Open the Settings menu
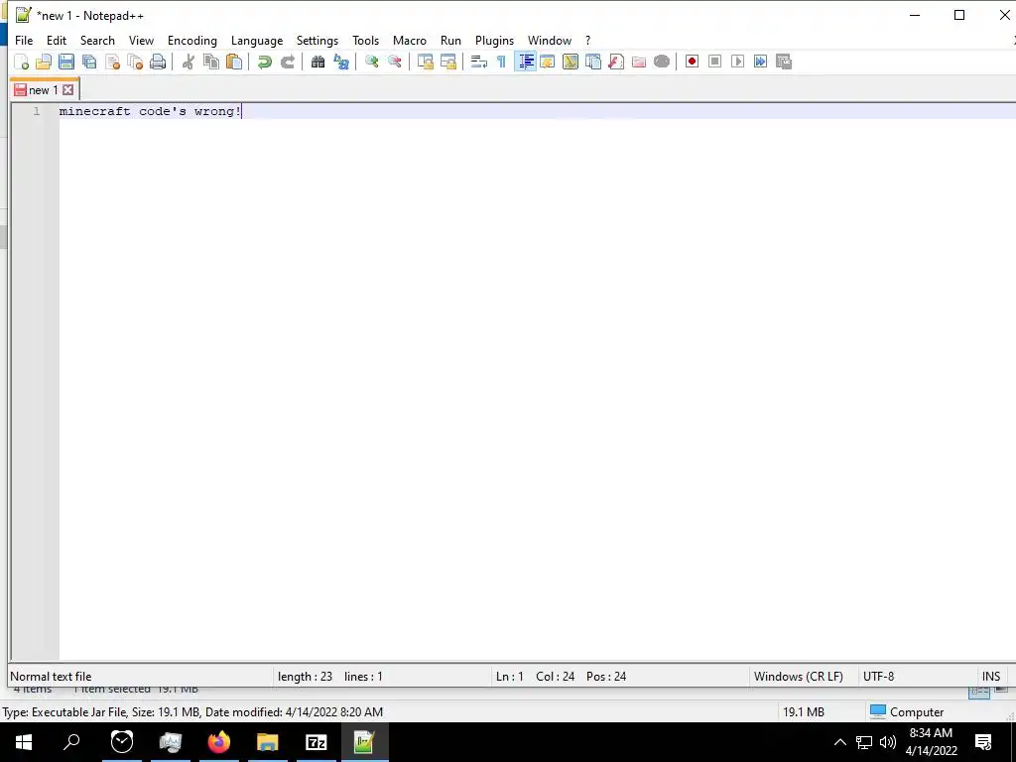The width and height of the screenshot is (1016, 762). click(317, 40)
